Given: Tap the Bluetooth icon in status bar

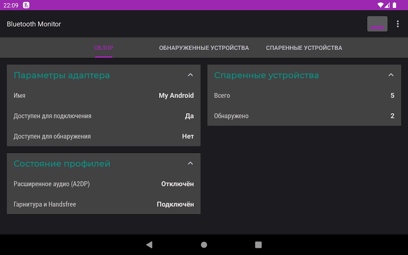Looking at the screenshot, I should coord(26,5).
